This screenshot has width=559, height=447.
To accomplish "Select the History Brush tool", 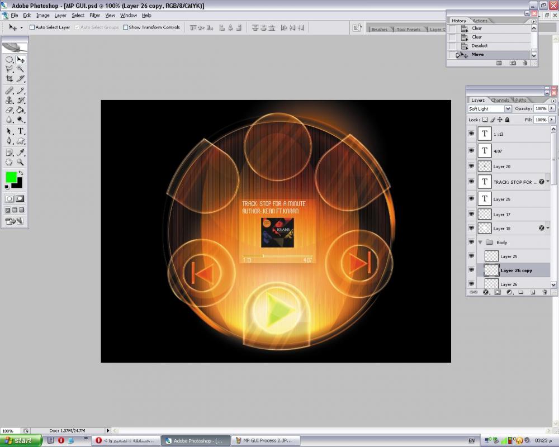I will click(21, 101).
